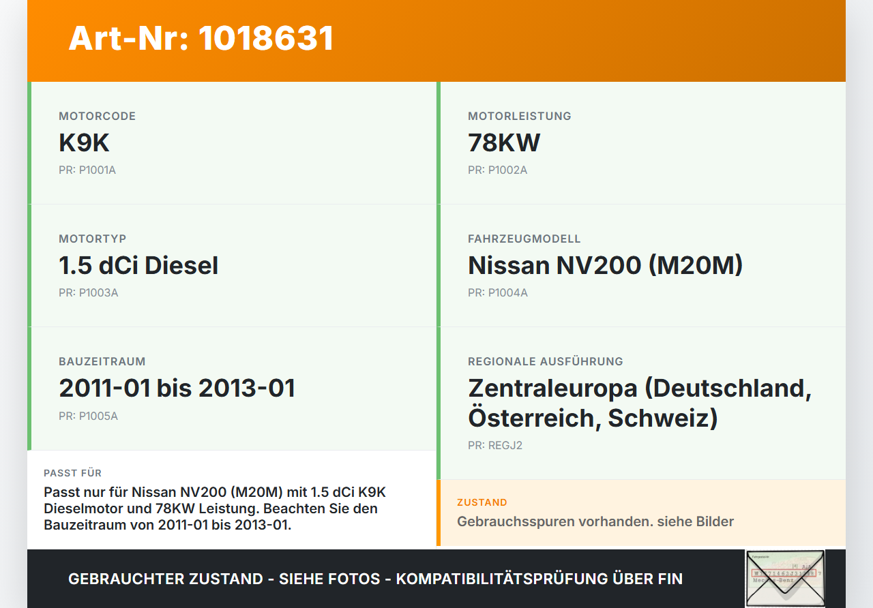Image resolution: width=873 pixels, height=608 pixels.
Task: Click the PR: P1001A code under K9K
Action: (87, 170)
